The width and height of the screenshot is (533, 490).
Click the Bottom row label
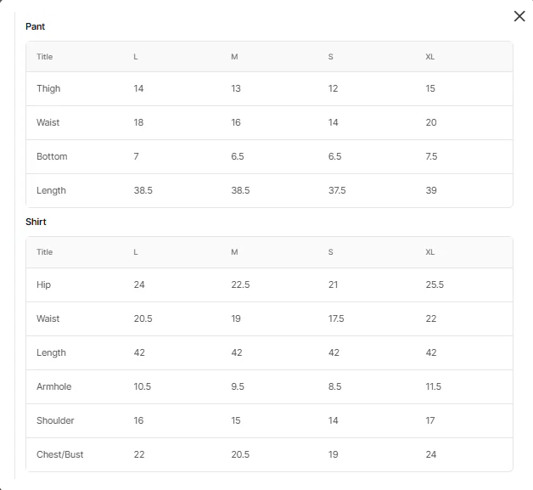(x=52, y=156)
